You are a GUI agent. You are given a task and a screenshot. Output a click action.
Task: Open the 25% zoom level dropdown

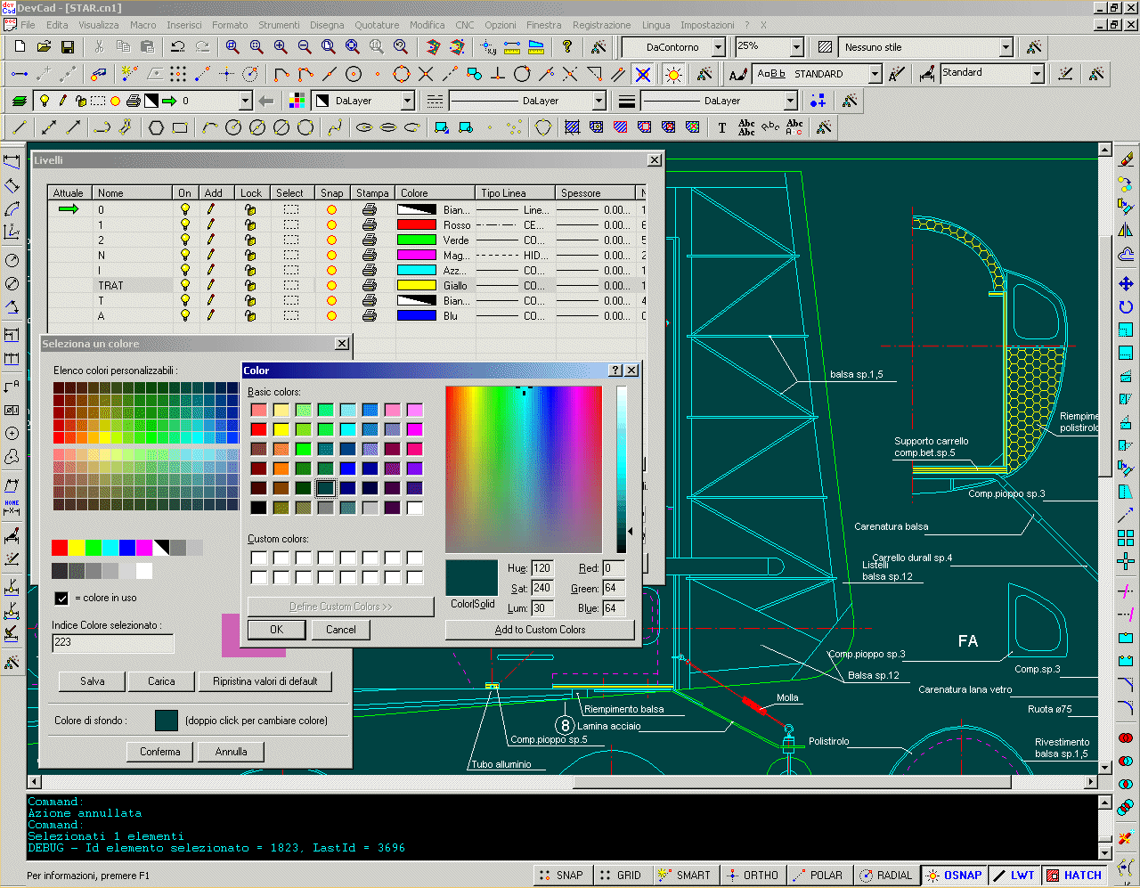(797, 46)
